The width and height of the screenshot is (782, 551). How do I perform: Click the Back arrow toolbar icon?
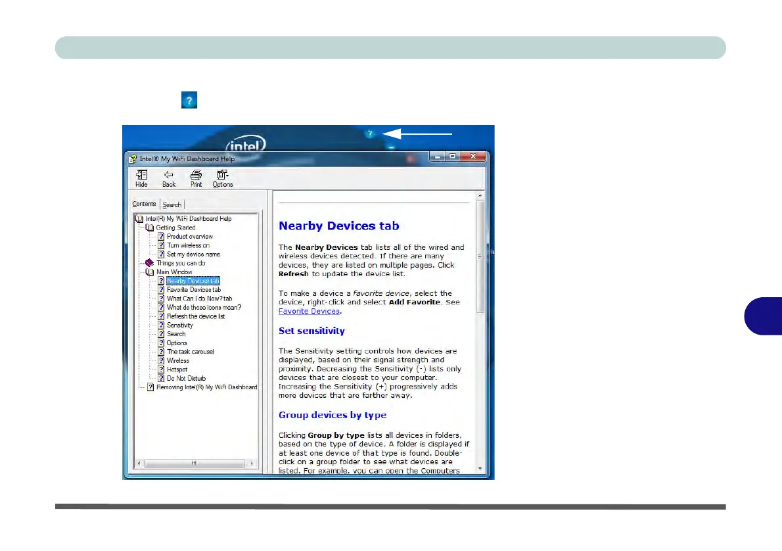(x=169, y=178)
